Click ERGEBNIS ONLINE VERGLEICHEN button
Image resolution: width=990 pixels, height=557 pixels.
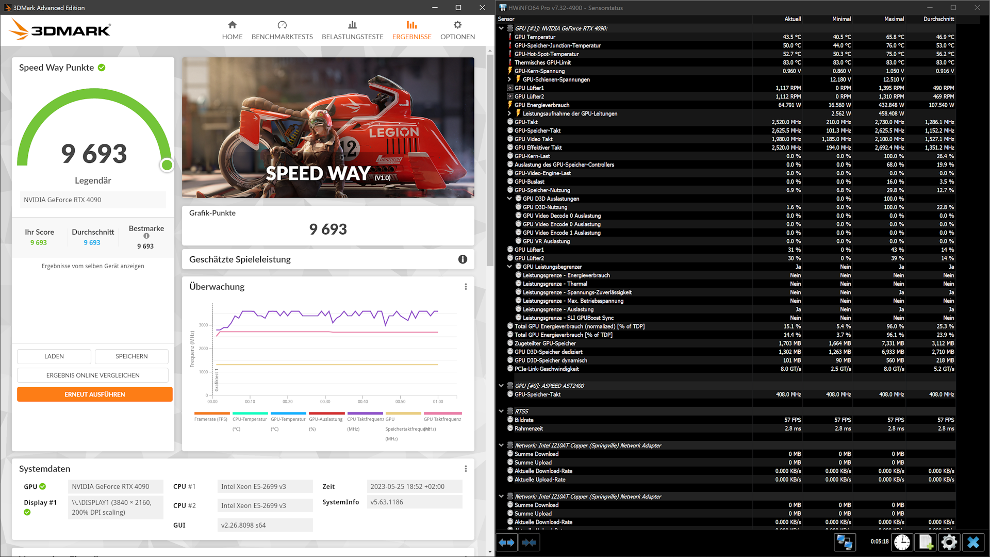click(93, 375)
